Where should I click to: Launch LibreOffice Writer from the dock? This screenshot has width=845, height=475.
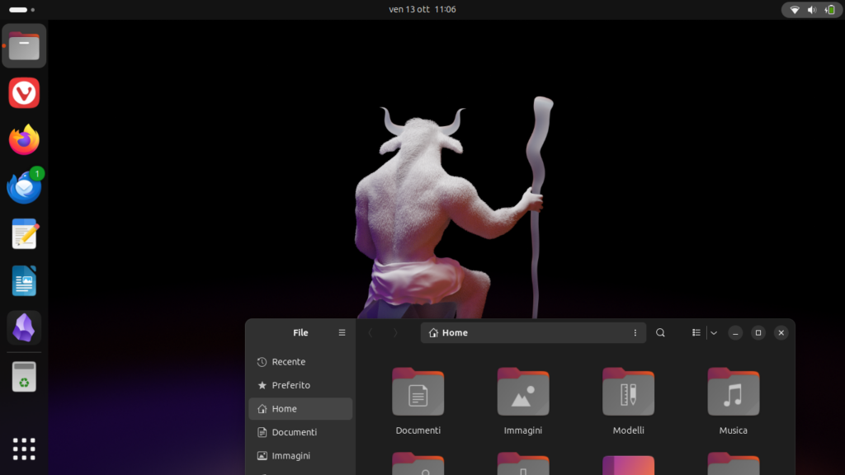24,280
